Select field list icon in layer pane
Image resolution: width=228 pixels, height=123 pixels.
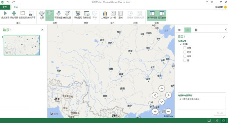pyautogui.click(x=188, y=30)
